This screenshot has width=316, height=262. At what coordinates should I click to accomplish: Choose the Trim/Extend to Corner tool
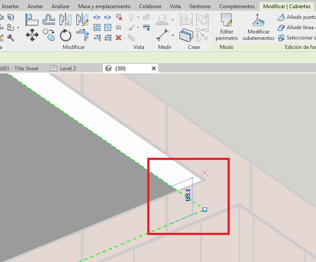[82, 35]
